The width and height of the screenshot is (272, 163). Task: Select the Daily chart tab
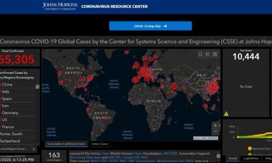pyautogui.click(x=268, y=158)
